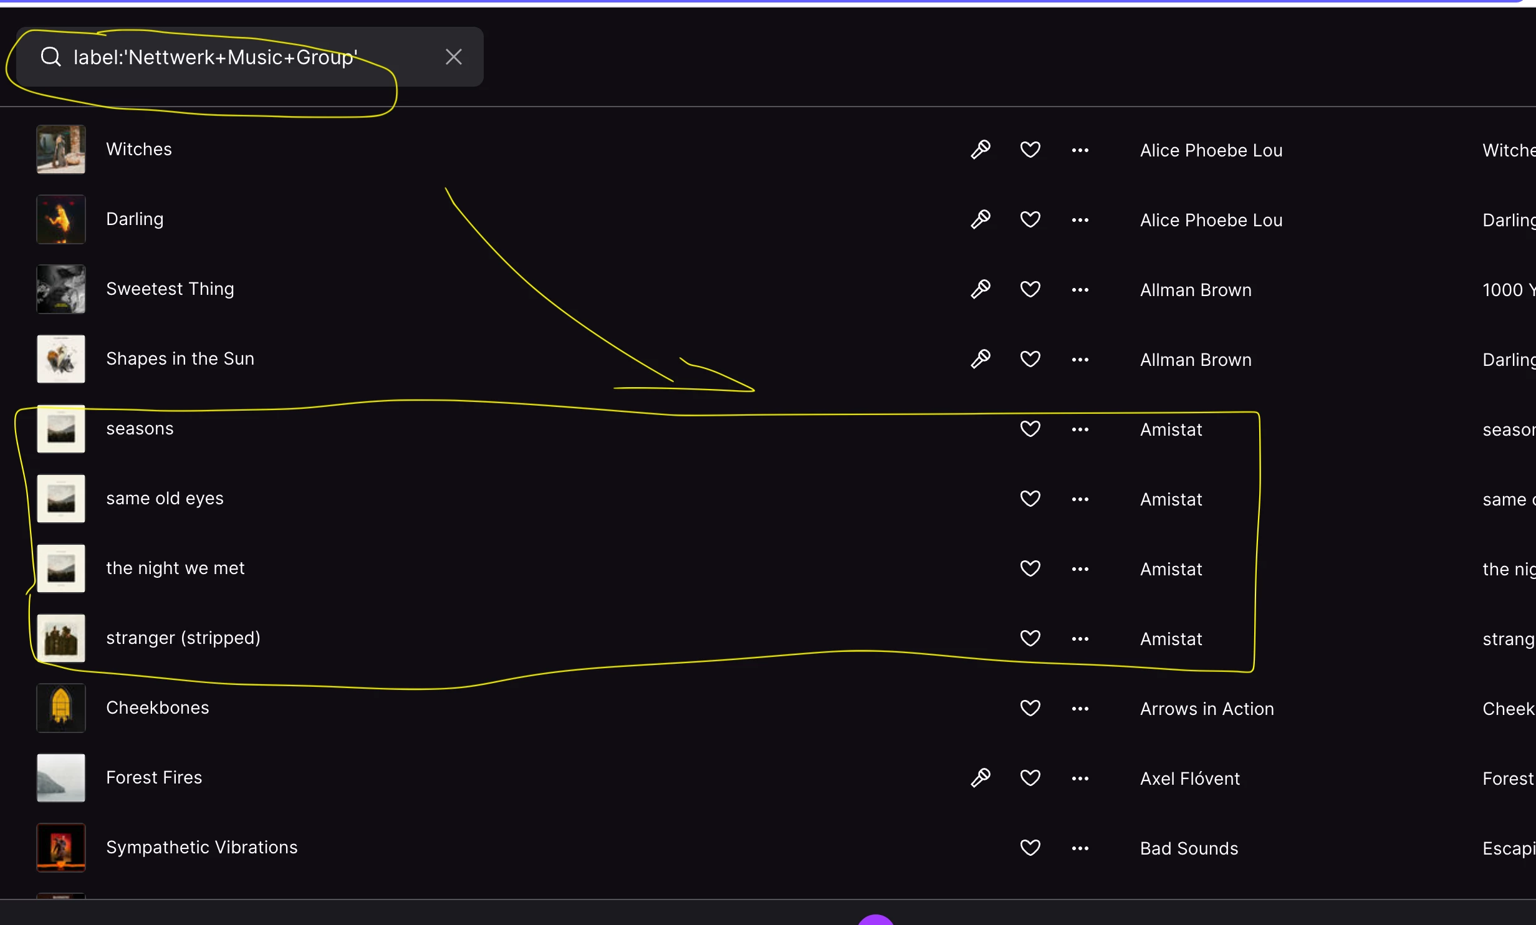Screen dimensions: 1536x925
Task: Open more options for same old eyes
Action: [x=1080, y=499]
